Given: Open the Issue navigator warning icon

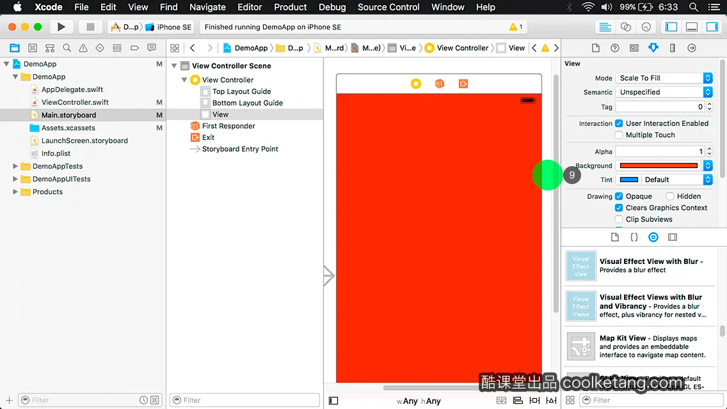Looking at the screenshot, I should point(83,48).
